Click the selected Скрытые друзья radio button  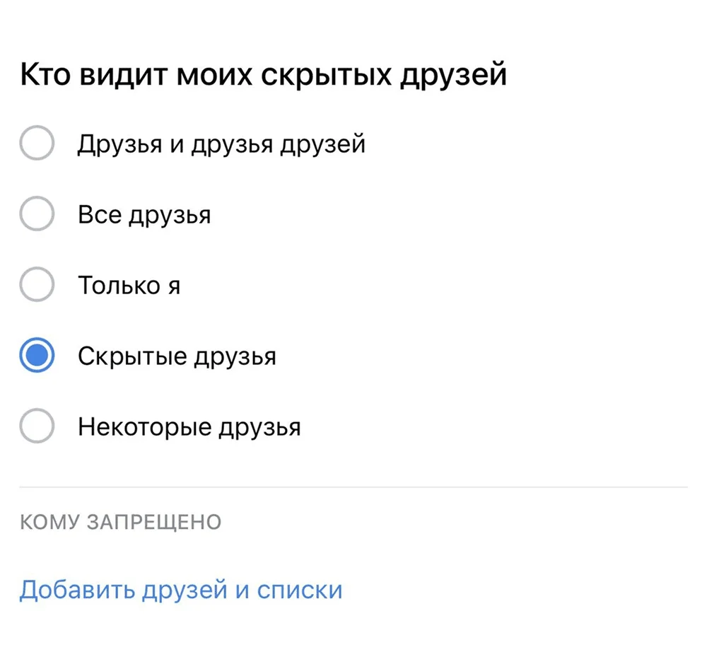click(x=37, y=356)
